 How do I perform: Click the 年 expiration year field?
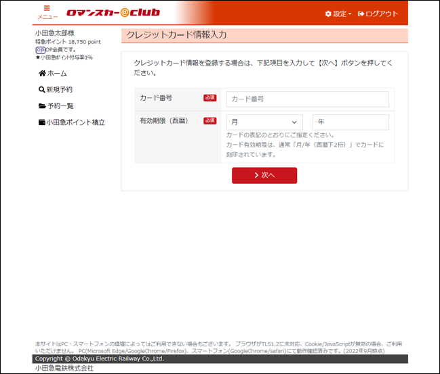(x=351, y=122)
